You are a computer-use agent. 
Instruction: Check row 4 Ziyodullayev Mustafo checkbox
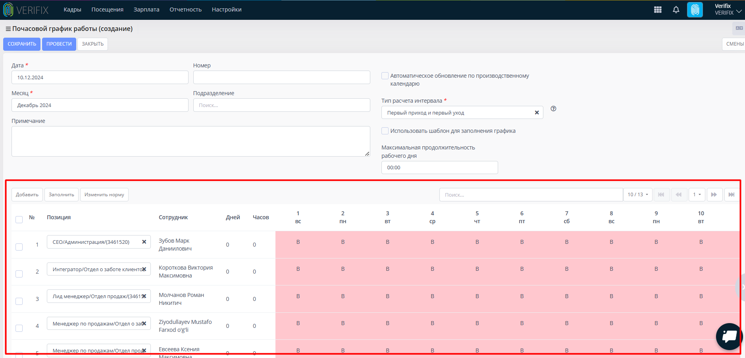tap(19, 328)
